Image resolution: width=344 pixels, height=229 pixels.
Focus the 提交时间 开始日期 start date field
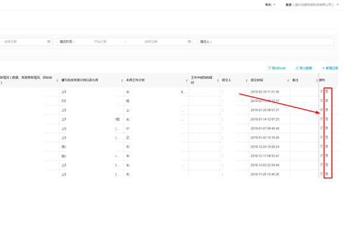click(x=101, y=41)
